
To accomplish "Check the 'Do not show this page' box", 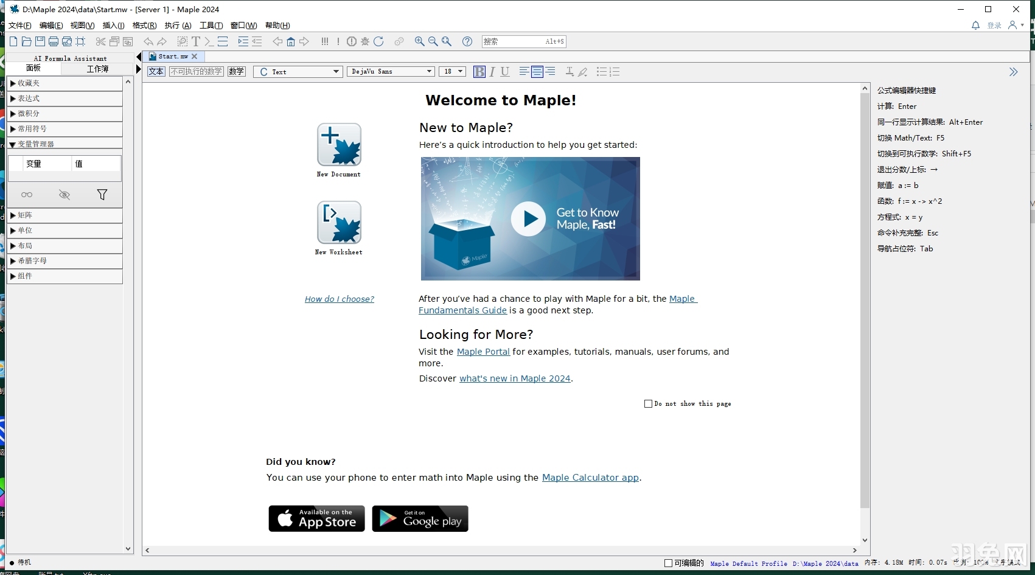I will pos(648,403).
